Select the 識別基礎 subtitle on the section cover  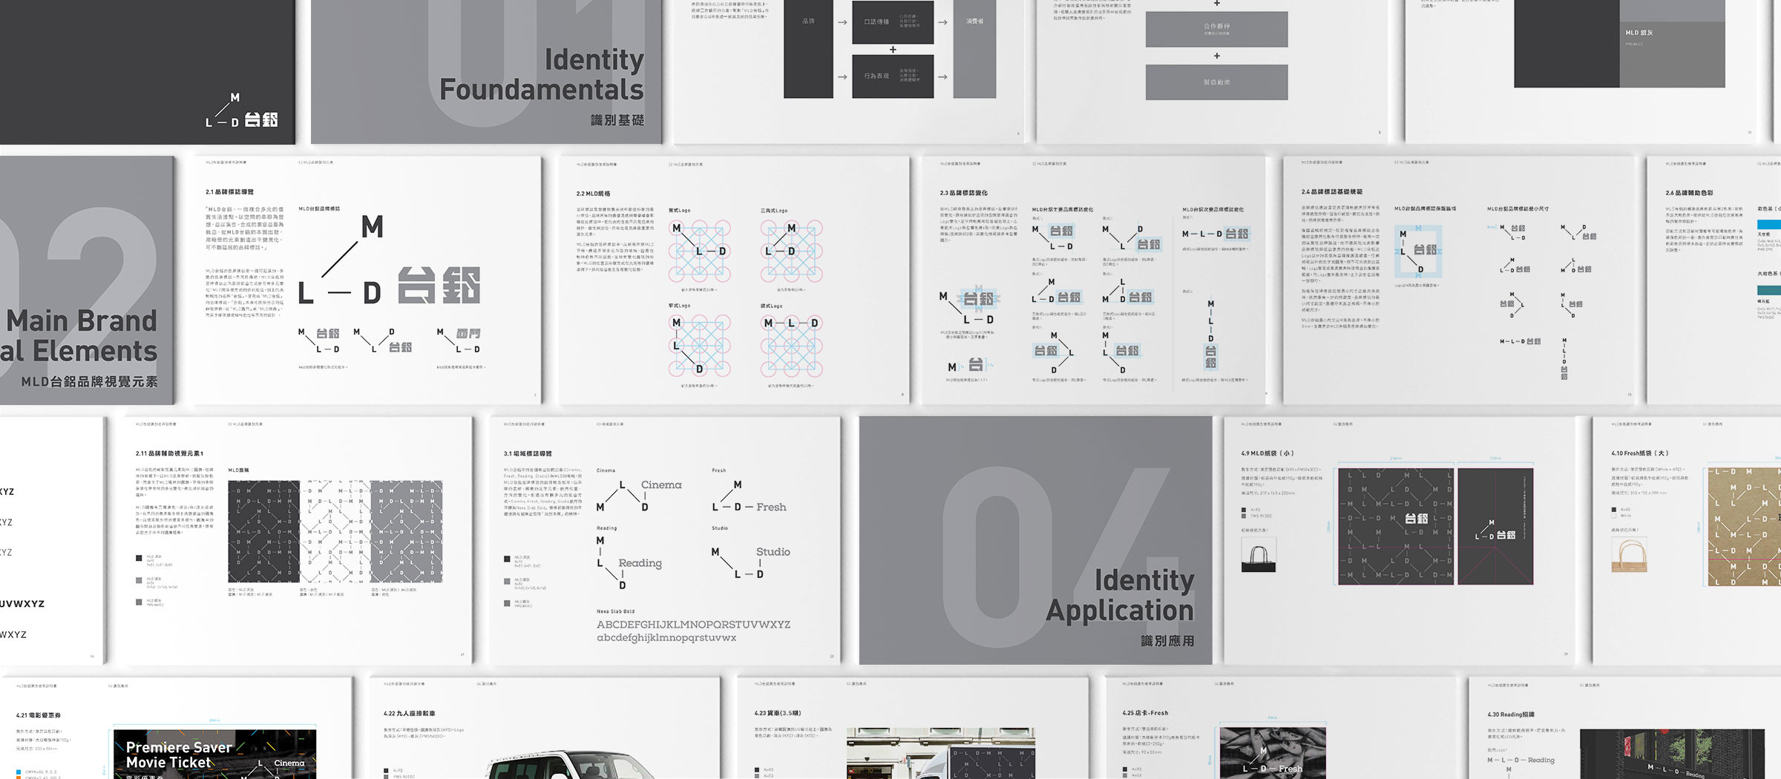617,120
